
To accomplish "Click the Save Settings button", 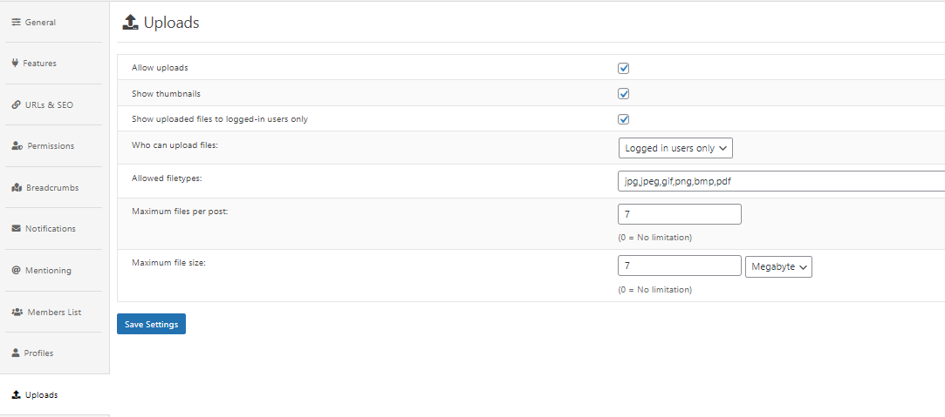I will pos(151,324).
